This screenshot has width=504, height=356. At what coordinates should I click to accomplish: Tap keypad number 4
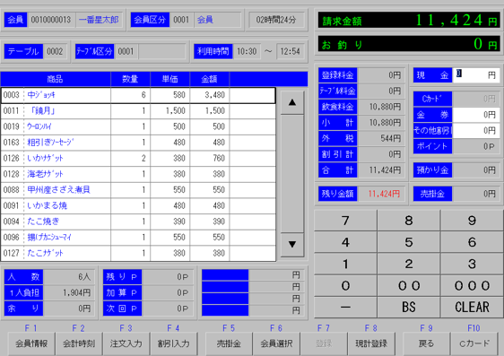[x=345, y=242]
